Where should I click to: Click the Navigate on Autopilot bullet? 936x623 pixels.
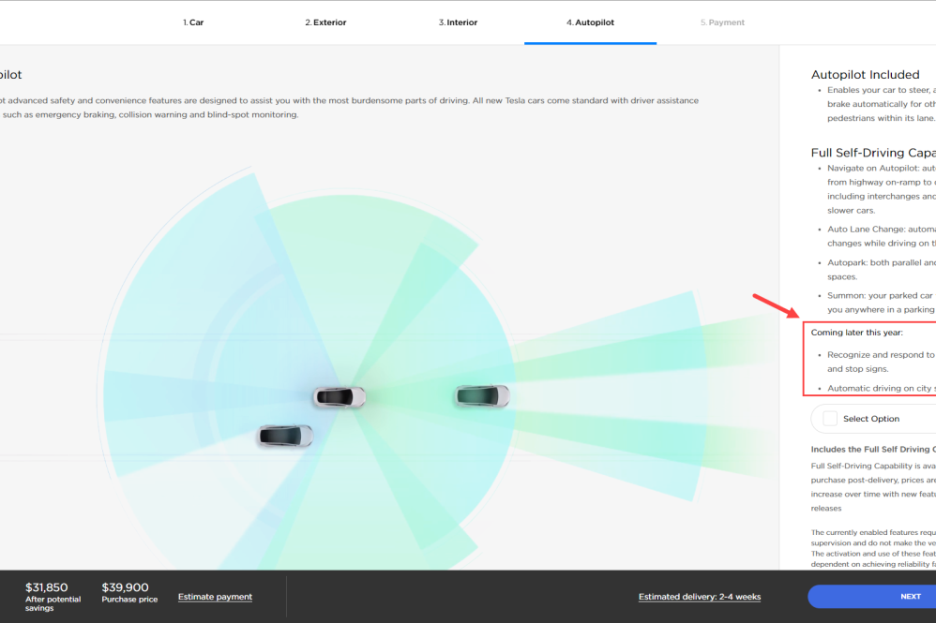(880, 169)
